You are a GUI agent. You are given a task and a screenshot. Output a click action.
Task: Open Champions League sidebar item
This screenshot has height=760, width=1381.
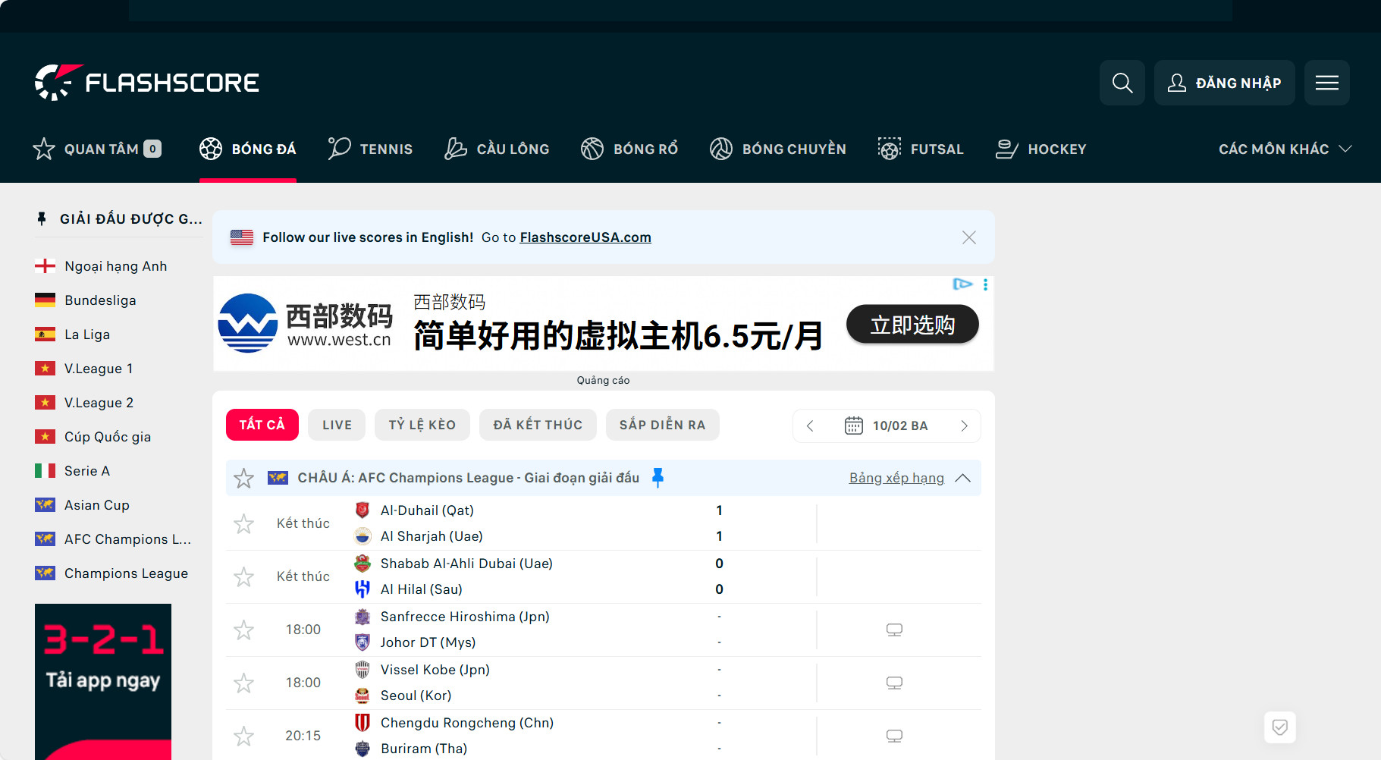point(126,573)
